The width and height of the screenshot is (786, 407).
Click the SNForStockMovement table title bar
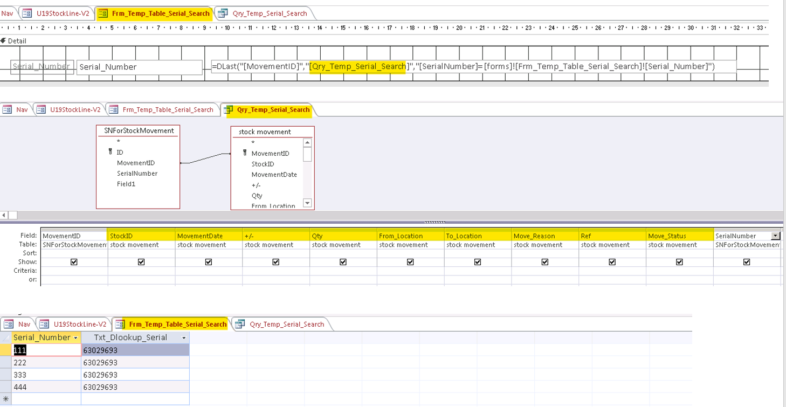(139, 130)
